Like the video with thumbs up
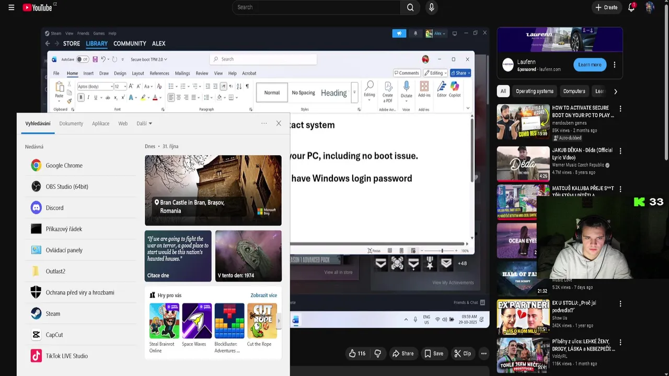The height and width of the screenshot is (376, 669). pyautogui.click(x=357, y=354)
